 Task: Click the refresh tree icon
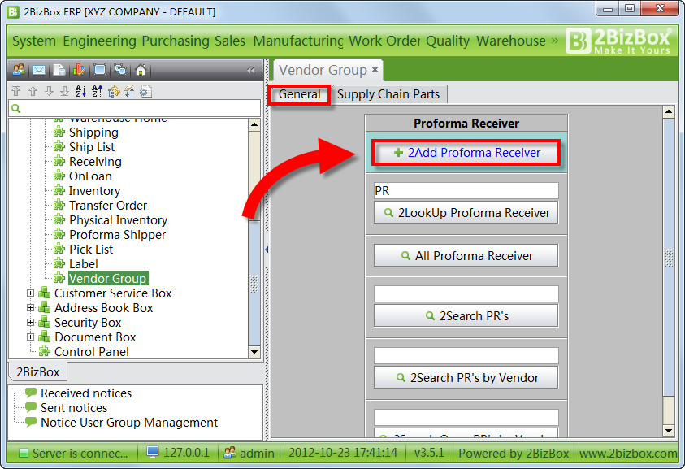coord(113,91)
